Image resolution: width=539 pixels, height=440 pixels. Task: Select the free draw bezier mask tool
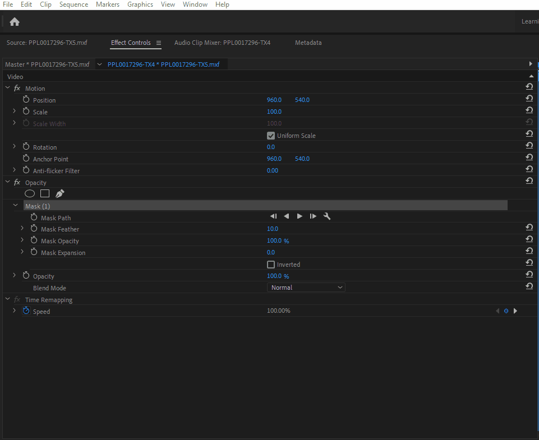click(59, 193)
